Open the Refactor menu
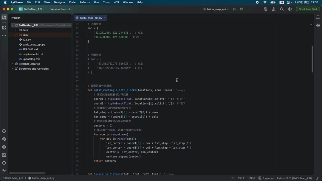Screen dimensions: 322x181 pyautogui.click(x=85, y=2)
